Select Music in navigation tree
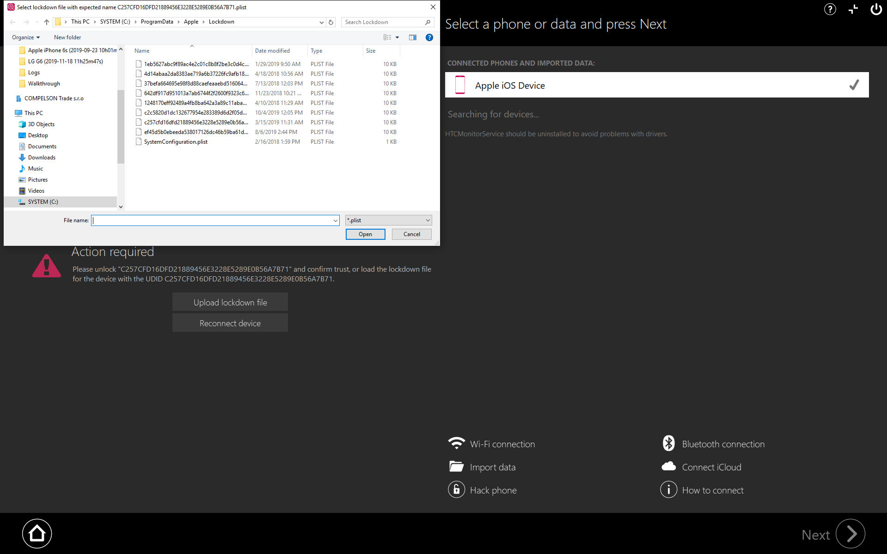 [x=31, y=169]
